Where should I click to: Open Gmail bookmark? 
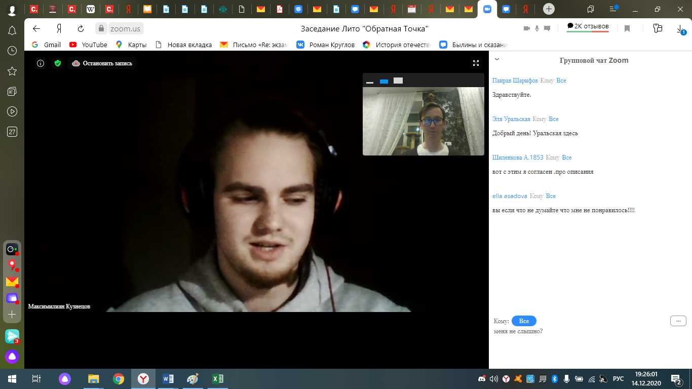click(x=46, y=45)
